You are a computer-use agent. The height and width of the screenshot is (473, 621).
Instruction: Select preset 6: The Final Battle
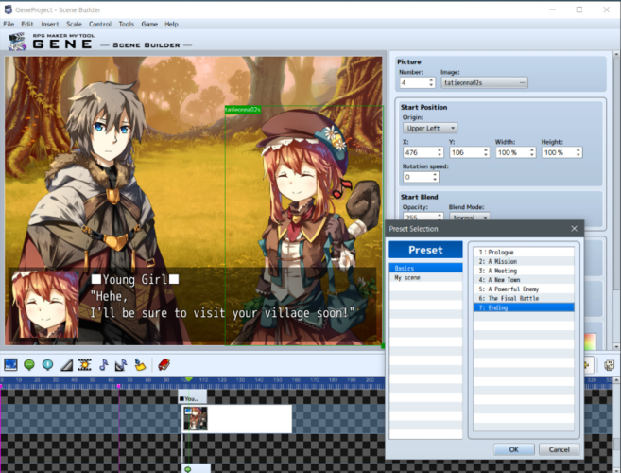coord(524,298)
